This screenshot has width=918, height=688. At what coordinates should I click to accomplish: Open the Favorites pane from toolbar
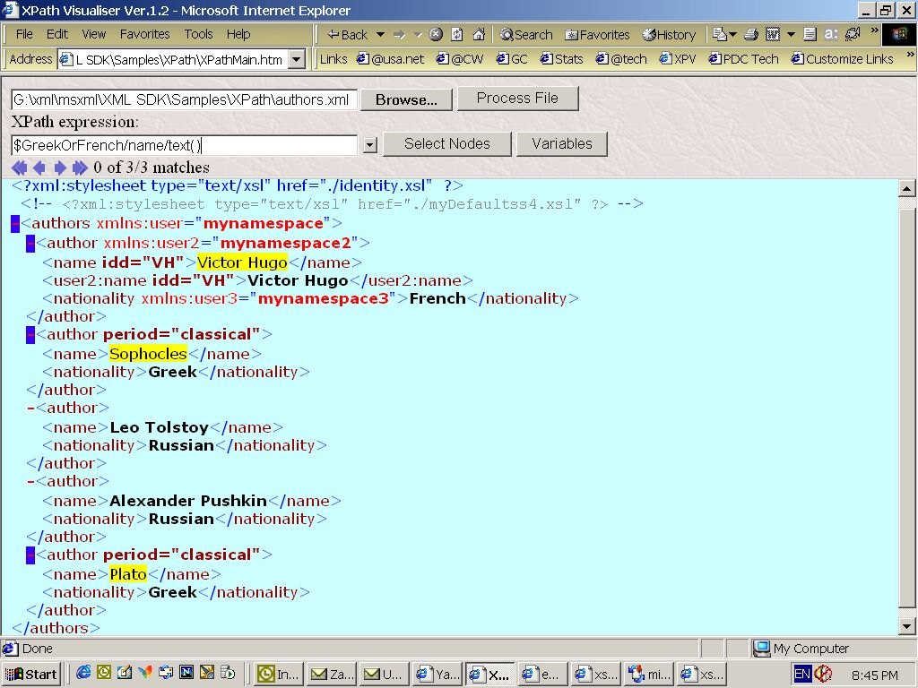[596, 35]
